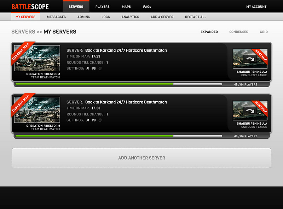Viewport: 283px width, 209px height.
Task: Click second server's 49 / 64 Players text
Action: 246,136
